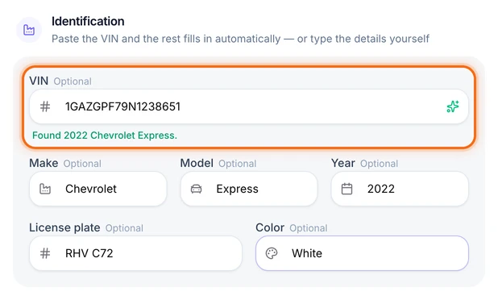Select the Make field showing Chevrolet
The image size is (498, 300).
click(x=98, y=189)
